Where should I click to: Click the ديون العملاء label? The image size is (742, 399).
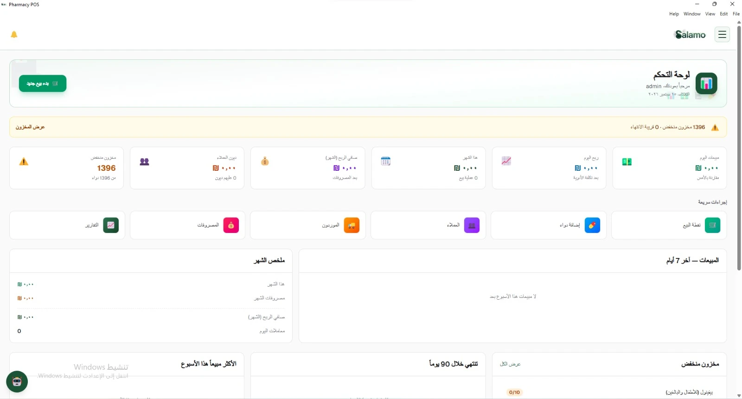[x=226, y=158]
